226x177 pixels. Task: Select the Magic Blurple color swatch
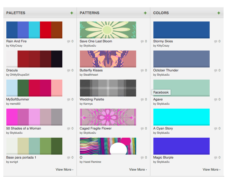tap(182, 146)
